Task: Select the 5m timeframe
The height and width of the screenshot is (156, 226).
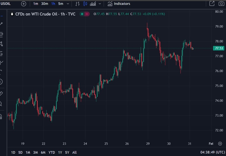Action: [x=61, y=4]
